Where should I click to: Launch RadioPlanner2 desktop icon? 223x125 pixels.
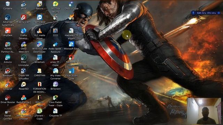[24, 98]
